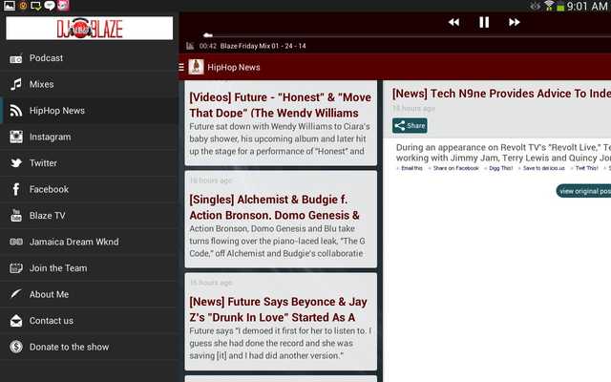Image resolution: width=611 pixels, height=382 pixels.
Task: Select HipHop News in the sidebar
Action: pos(89,111)
